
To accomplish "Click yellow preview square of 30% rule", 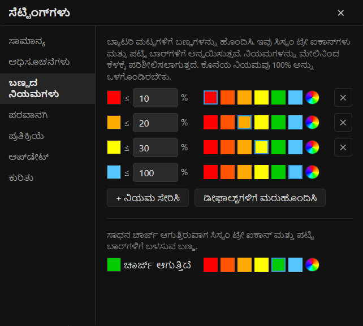I will click(114, 147).
